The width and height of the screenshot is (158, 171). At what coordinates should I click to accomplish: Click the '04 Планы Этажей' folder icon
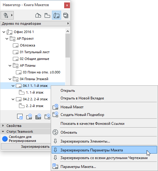(x=16, y=79)
